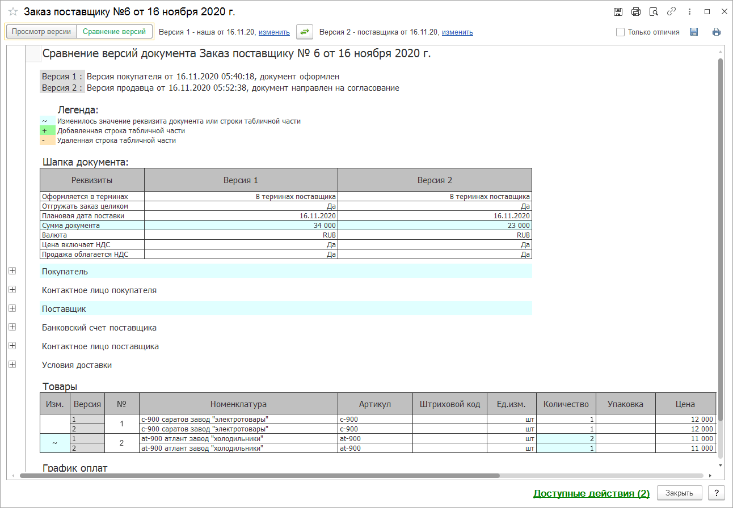Click the 'Валюта' row label
The image size is (733, 508).
pyautogui.click(x=92, y=235)
